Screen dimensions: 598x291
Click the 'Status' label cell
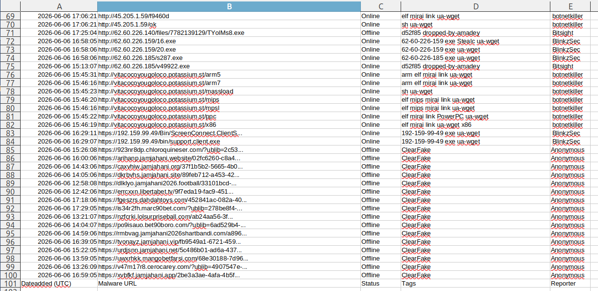(381, 284)
